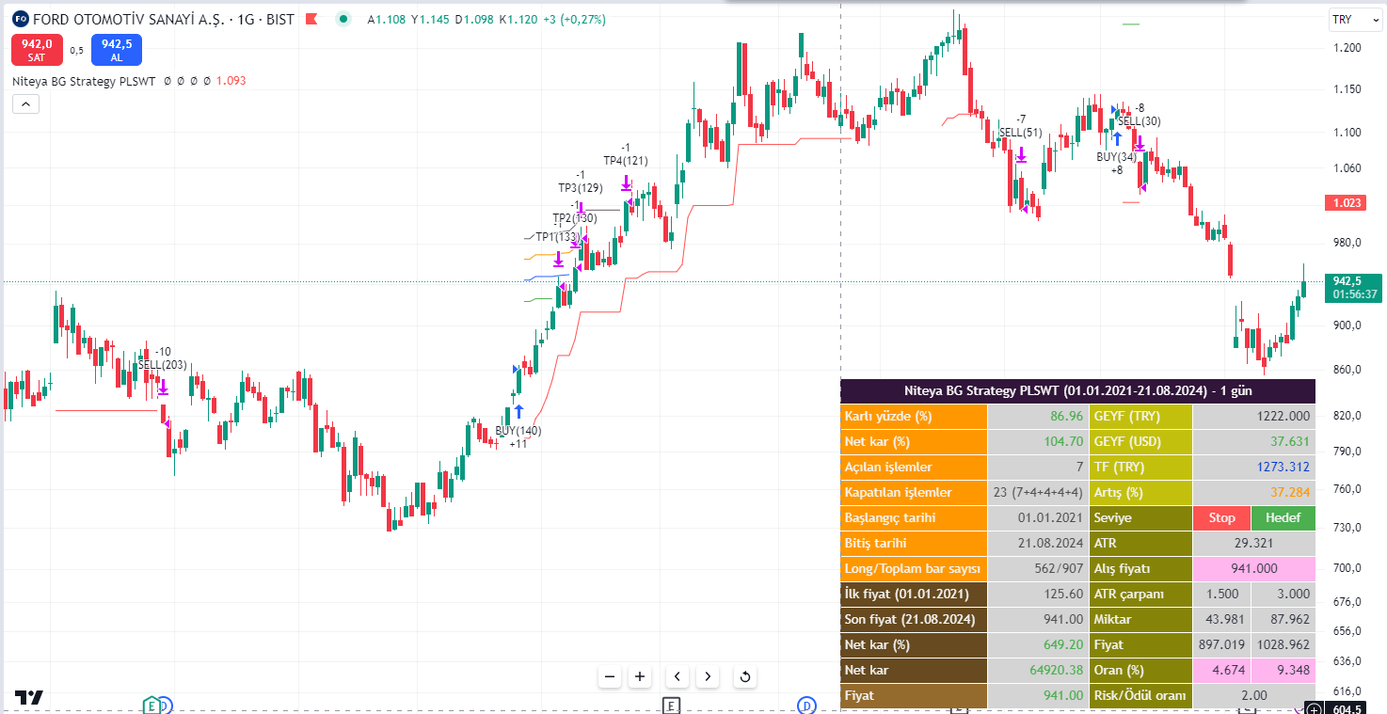The image size is (1387, 714).
Task: Click the earnings E marker on timeline
Action: point(671,705)
